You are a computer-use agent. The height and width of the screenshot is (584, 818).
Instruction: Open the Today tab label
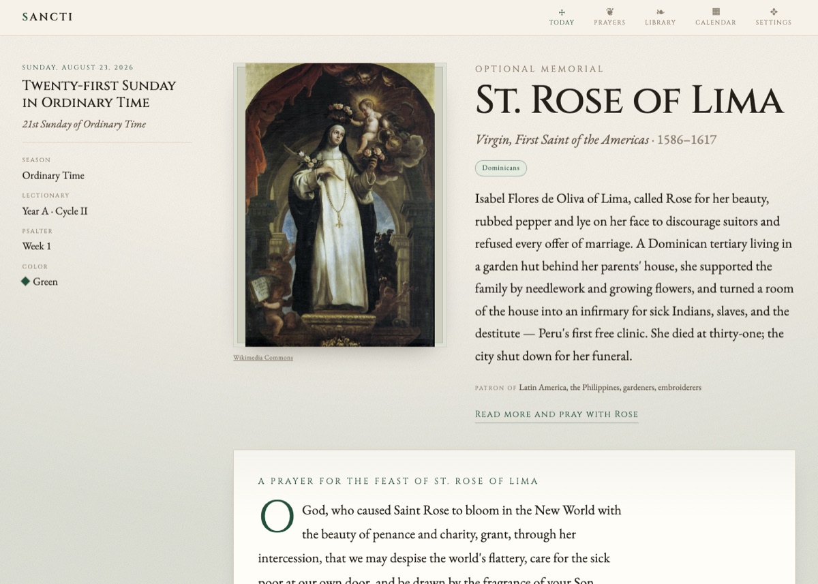[562, 22]
